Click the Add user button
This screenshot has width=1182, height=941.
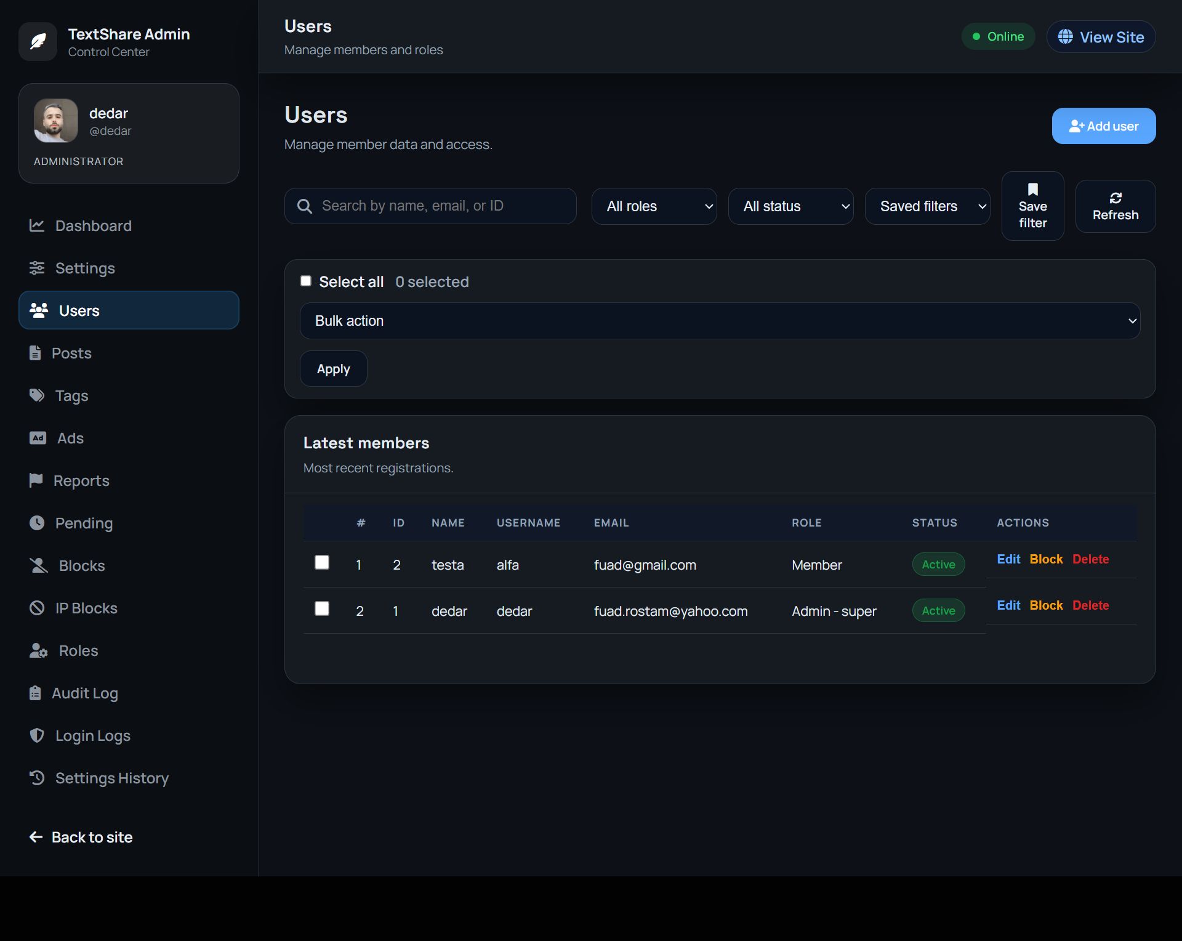click(x=1103, y=126)
